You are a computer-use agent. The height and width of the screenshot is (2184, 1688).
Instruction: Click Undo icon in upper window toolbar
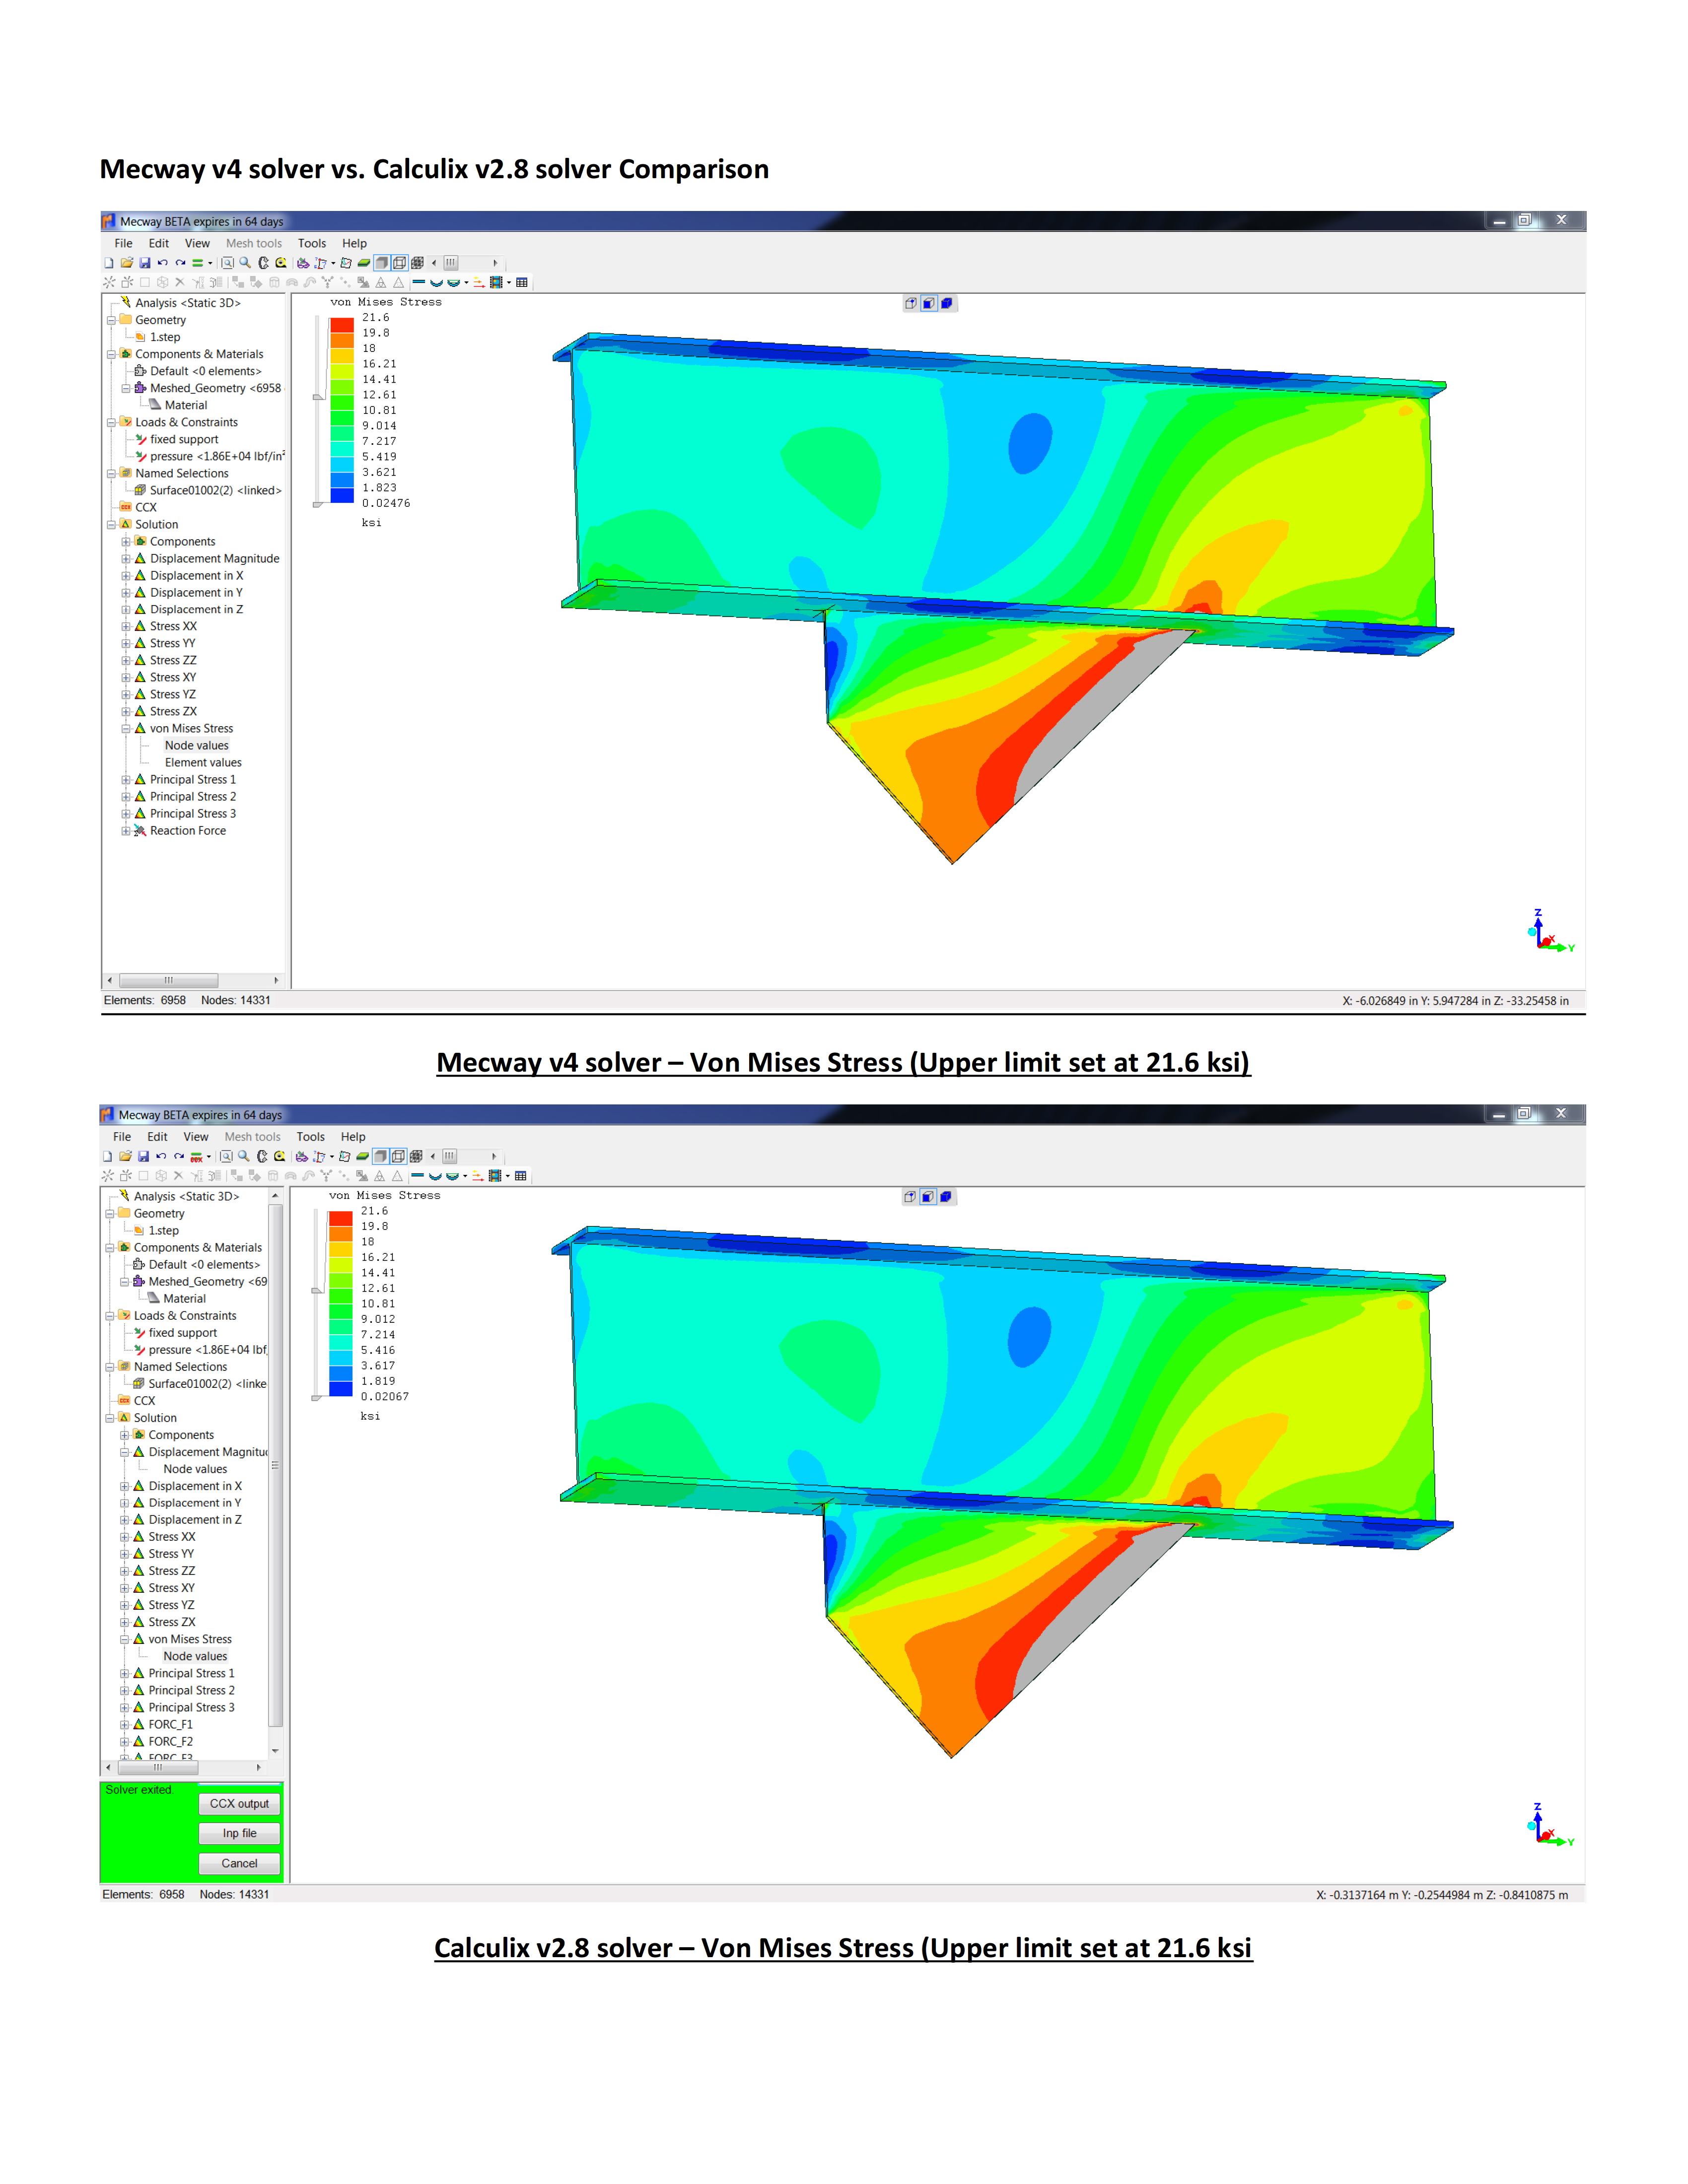162,263
